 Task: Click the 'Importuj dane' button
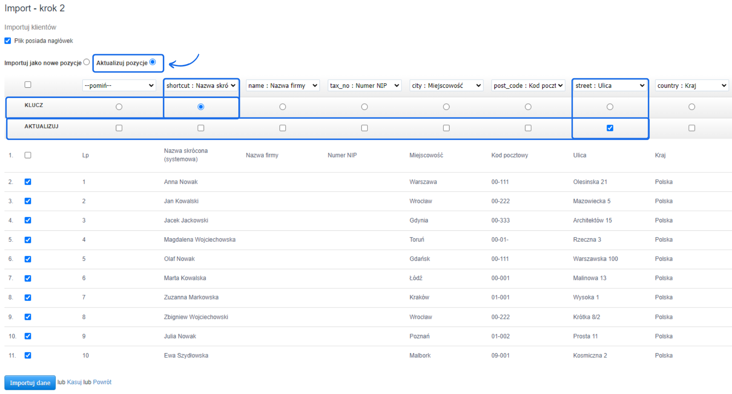pyautogui.click(x=30, y=383)
